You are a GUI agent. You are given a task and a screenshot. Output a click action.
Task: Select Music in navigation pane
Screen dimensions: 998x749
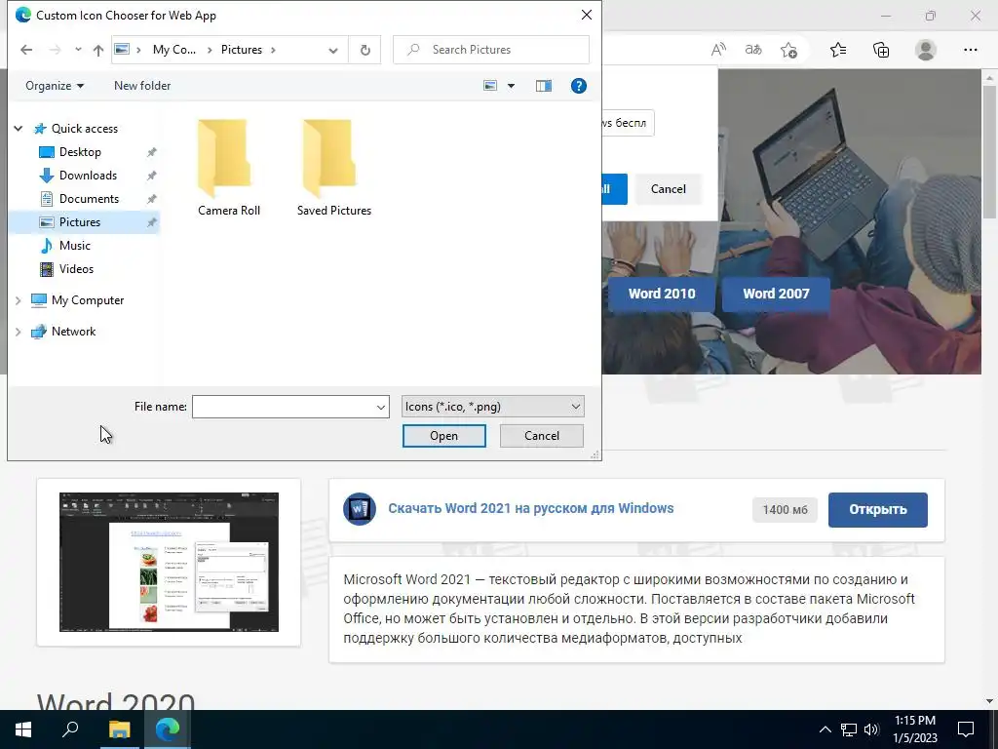pos(74,246)
